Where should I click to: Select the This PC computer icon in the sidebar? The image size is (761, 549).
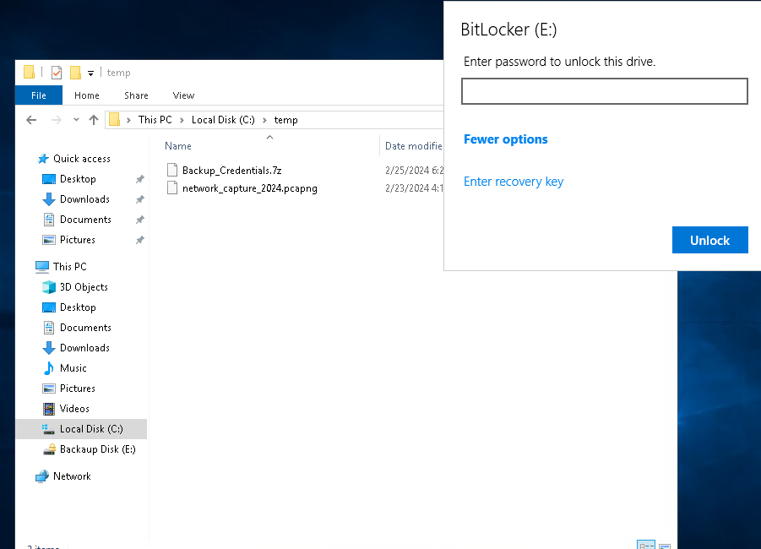click(x=42, y=267)
